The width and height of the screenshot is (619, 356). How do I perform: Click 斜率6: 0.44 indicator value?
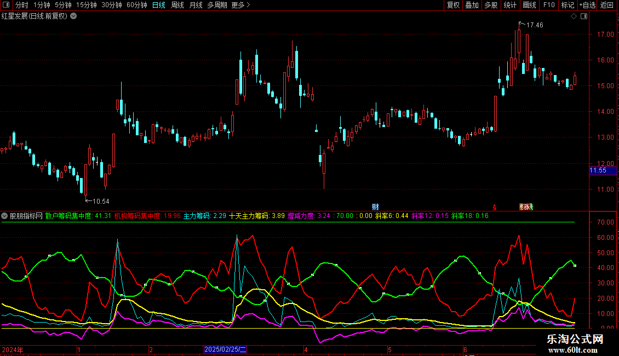point(392,216)
